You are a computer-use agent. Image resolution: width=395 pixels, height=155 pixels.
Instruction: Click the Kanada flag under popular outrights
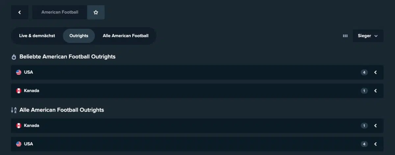19,91
